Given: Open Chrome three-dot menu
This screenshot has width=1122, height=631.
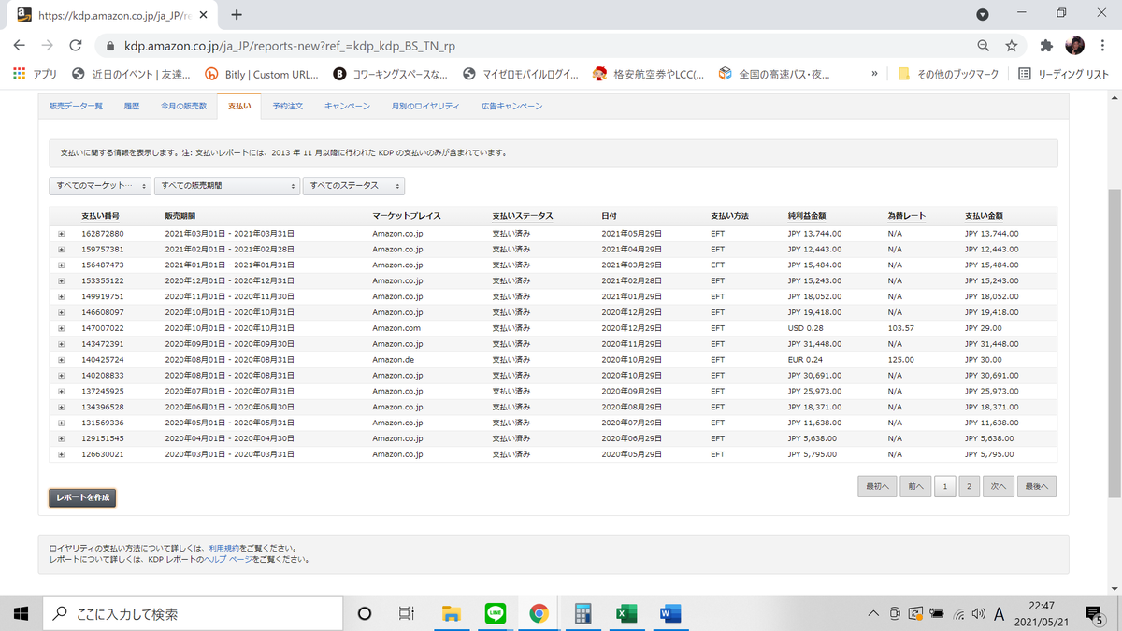Looking at the screenshot, I should pyautogui.click(x=1104, y=45).
